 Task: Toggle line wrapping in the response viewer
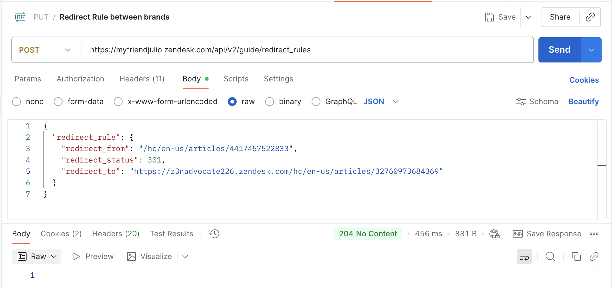524,257
